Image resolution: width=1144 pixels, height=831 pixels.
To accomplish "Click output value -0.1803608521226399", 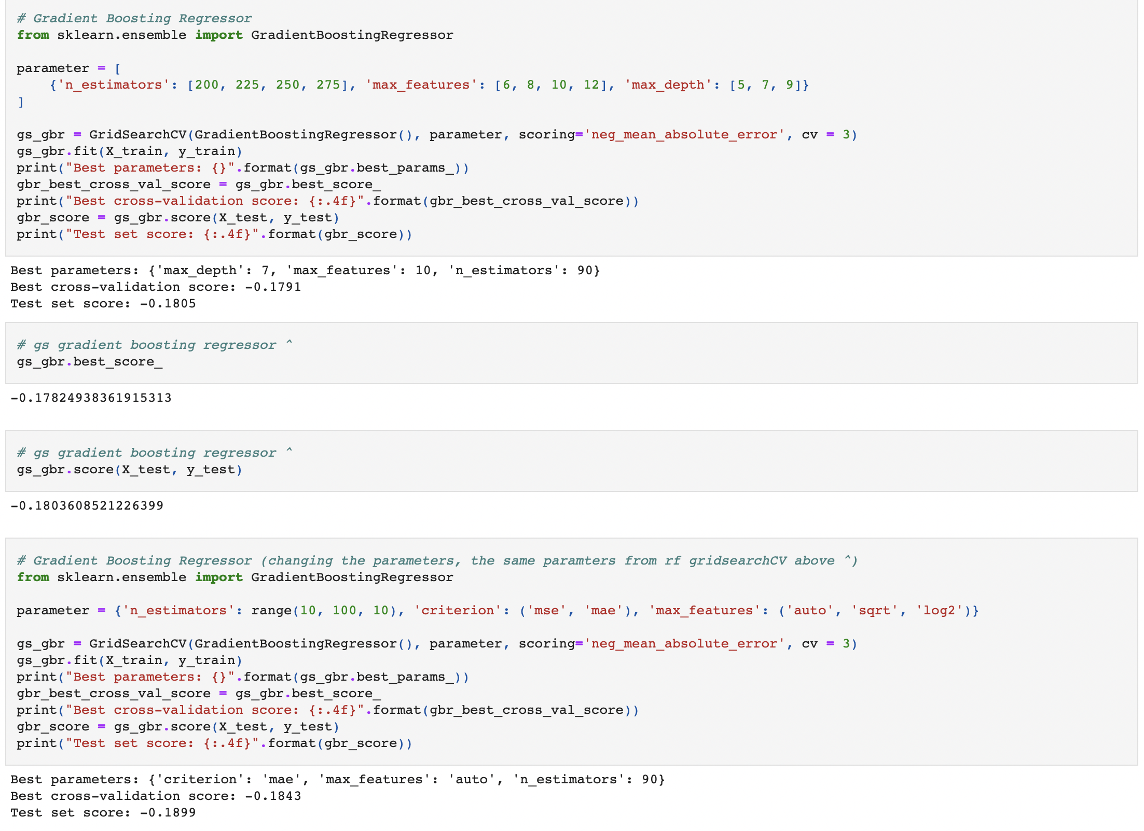I will 87,505.
